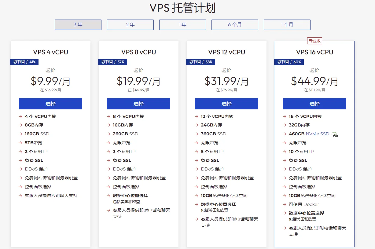Click the 5 个专用 IP feature
The image size is (375, 249).
tap(212, 152)
